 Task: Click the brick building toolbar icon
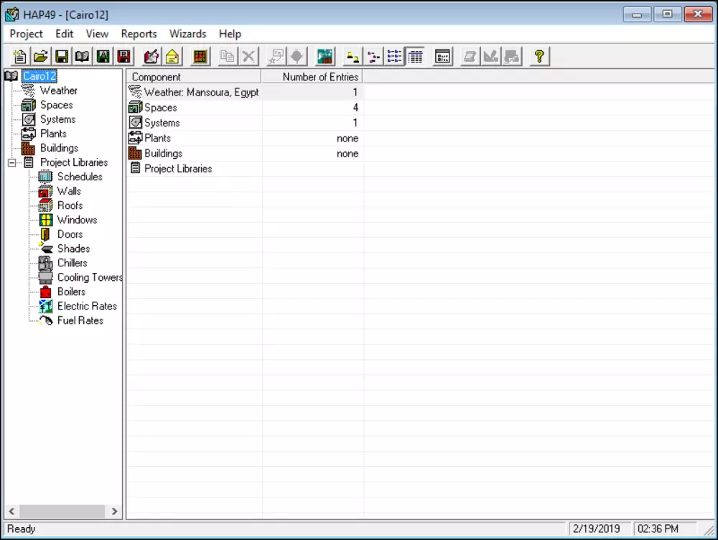200,56
